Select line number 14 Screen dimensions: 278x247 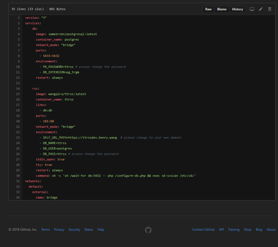(18, 89)
